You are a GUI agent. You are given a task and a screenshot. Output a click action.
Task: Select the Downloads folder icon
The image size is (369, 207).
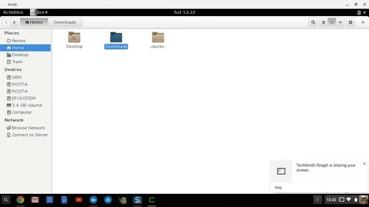116,37
